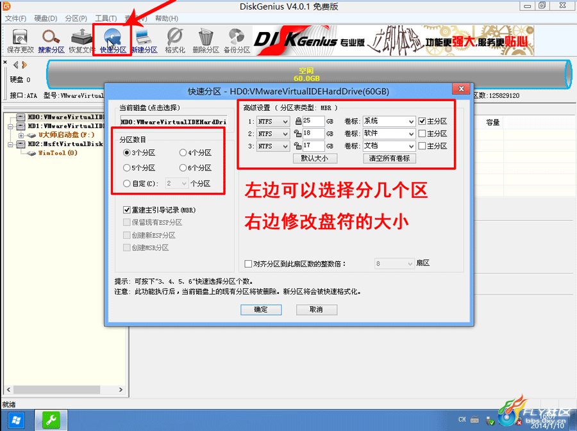Go to next disk orange arrow

pos(24,65)
